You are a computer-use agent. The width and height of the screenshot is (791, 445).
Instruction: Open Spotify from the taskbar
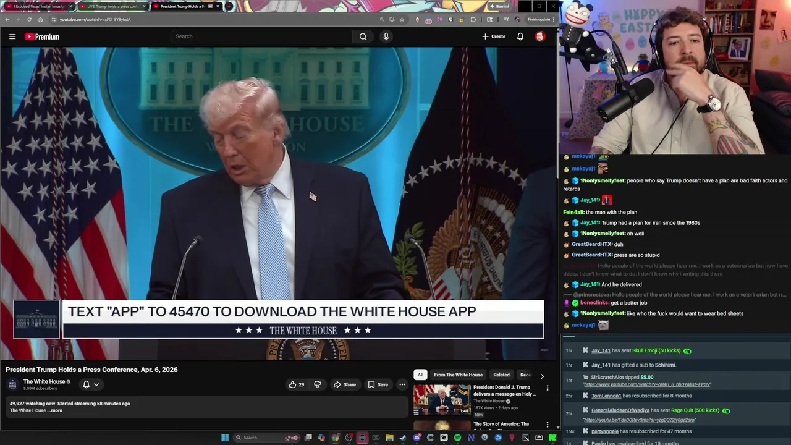(457, 438)
